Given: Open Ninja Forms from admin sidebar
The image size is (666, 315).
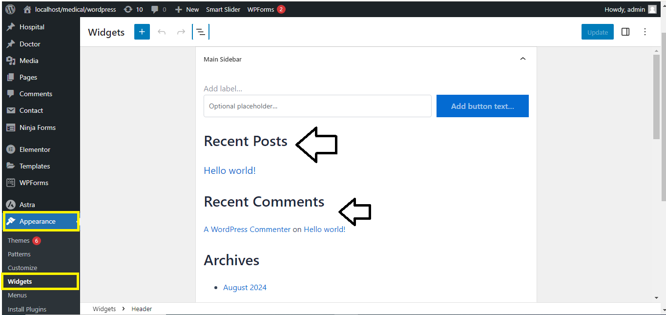Looking at the screenshot, I should tap(37, 127).
